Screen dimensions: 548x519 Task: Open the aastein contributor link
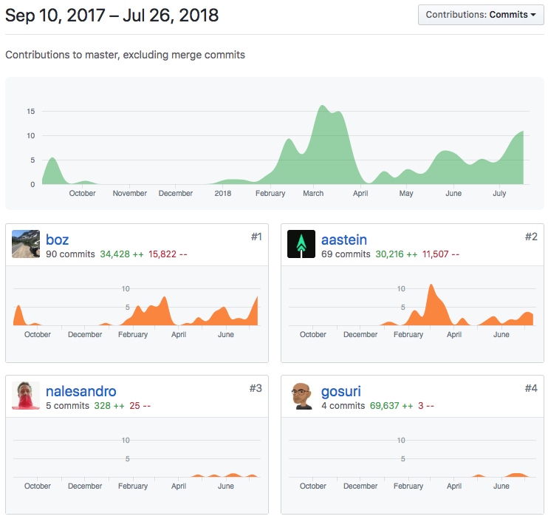[344, 240]
